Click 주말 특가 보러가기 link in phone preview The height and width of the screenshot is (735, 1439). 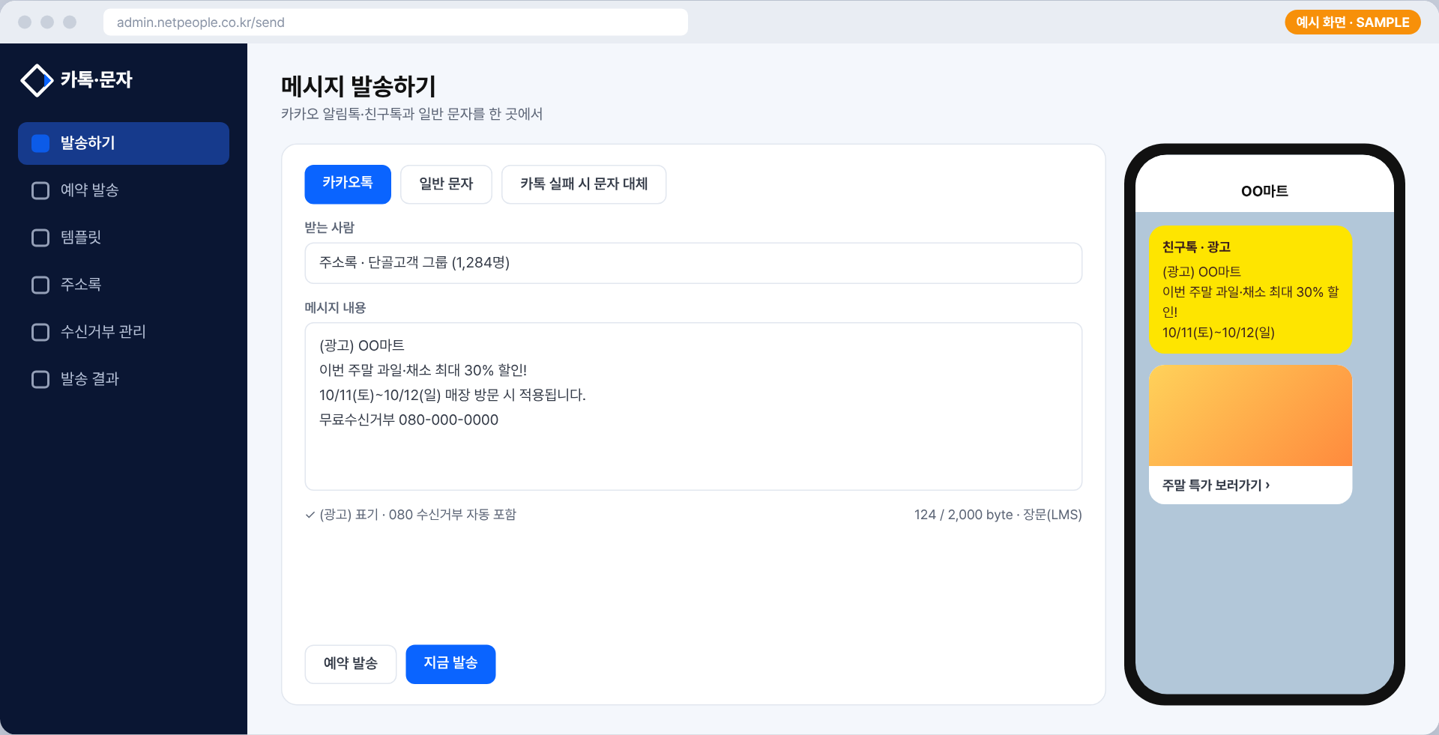point(1216,486)
